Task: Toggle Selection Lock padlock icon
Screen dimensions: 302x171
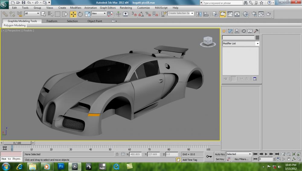Action: pos(117,154)
